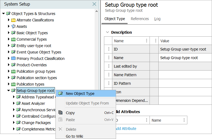
Task: Open the Log tab
Action: coord(157,19)
